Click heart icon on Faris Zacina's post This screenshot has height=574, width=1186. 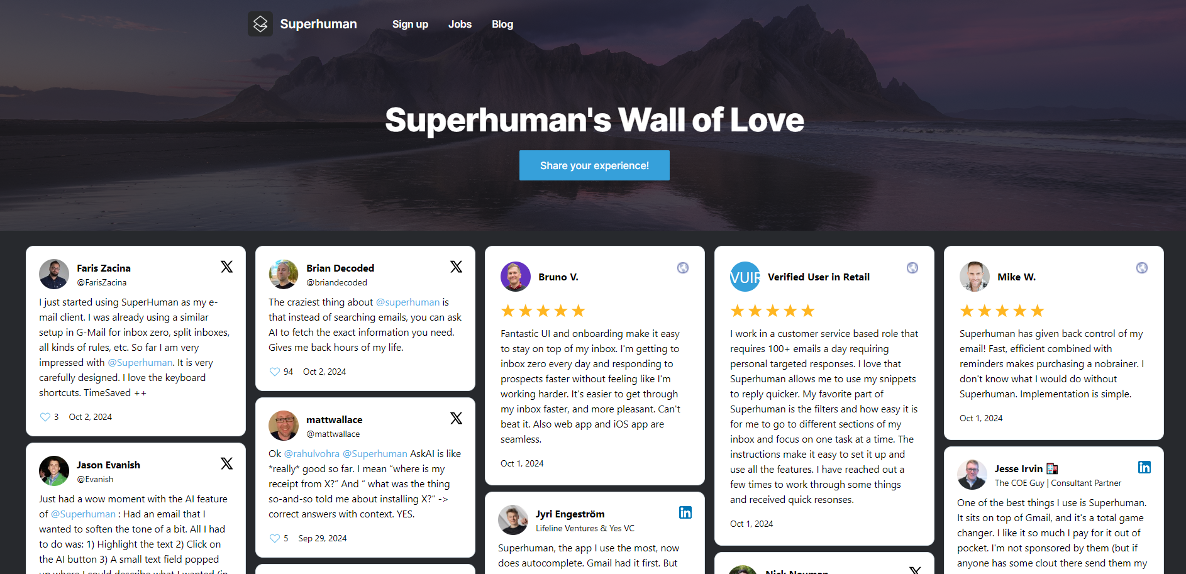point(45,417)
